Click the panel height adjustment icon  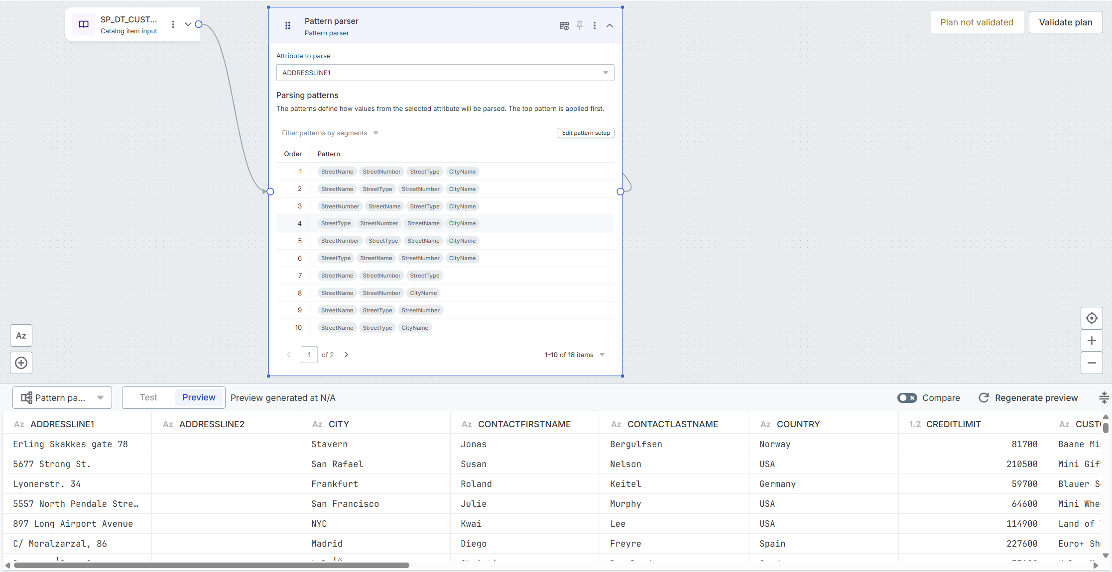pyautogui.click(x=1104, y=398)
